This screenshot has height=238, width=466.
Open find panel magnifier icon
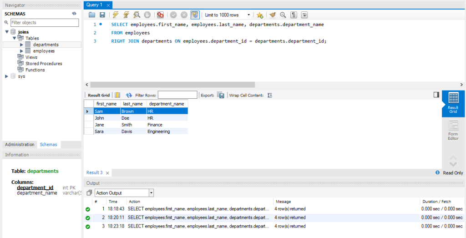tap(283, 15)
